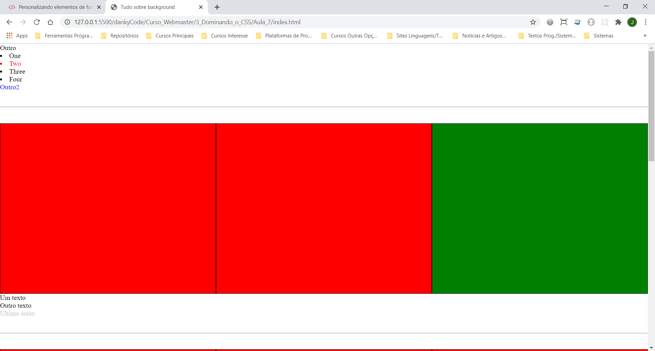Bookmark this page with the star icon
The image size is (655, 351).
point(533,22)
